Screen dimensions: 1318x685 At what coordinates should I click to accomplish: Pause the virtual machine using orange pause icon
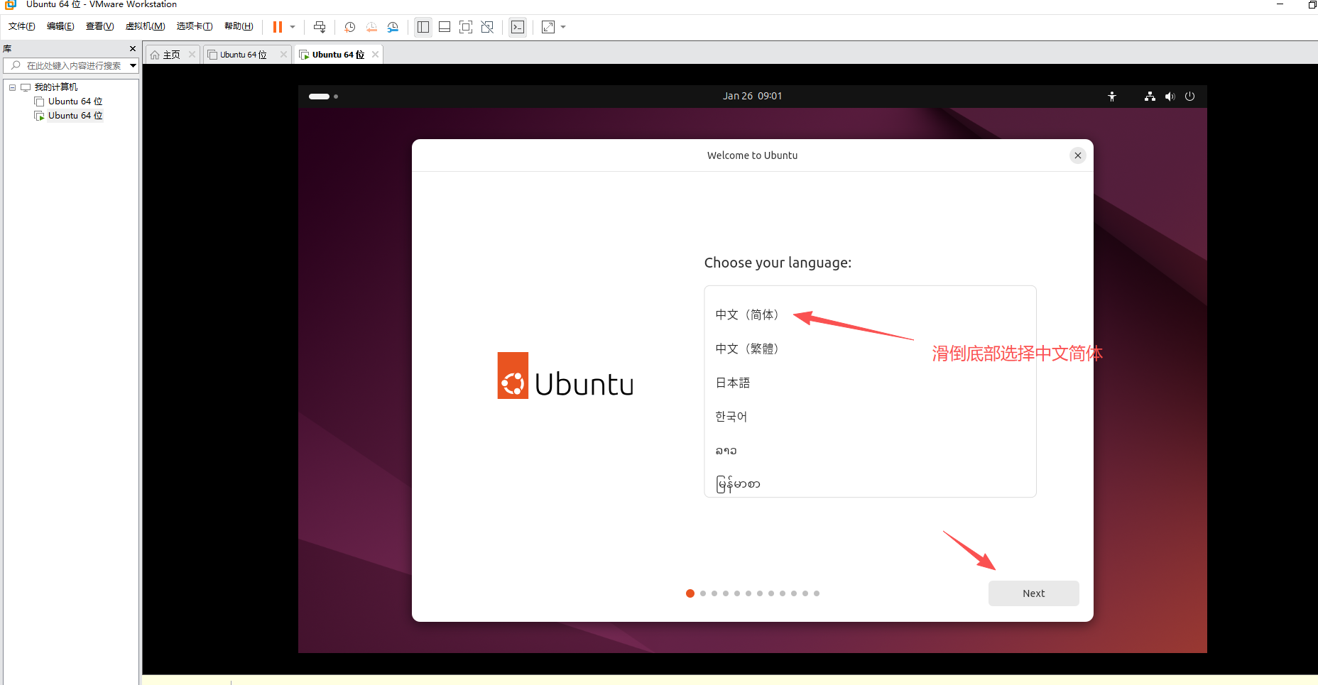278,27
